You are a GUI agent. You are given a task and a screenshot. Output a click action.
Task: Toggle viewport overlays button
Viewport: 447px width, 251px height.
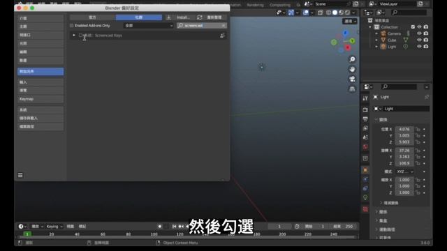[x=306, y=13]
